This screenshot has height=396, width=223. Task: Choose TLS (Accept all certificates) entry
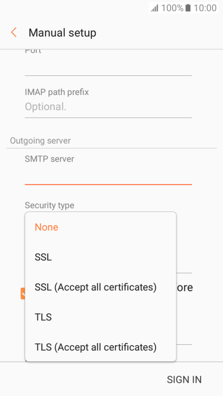tap(101, 347)
